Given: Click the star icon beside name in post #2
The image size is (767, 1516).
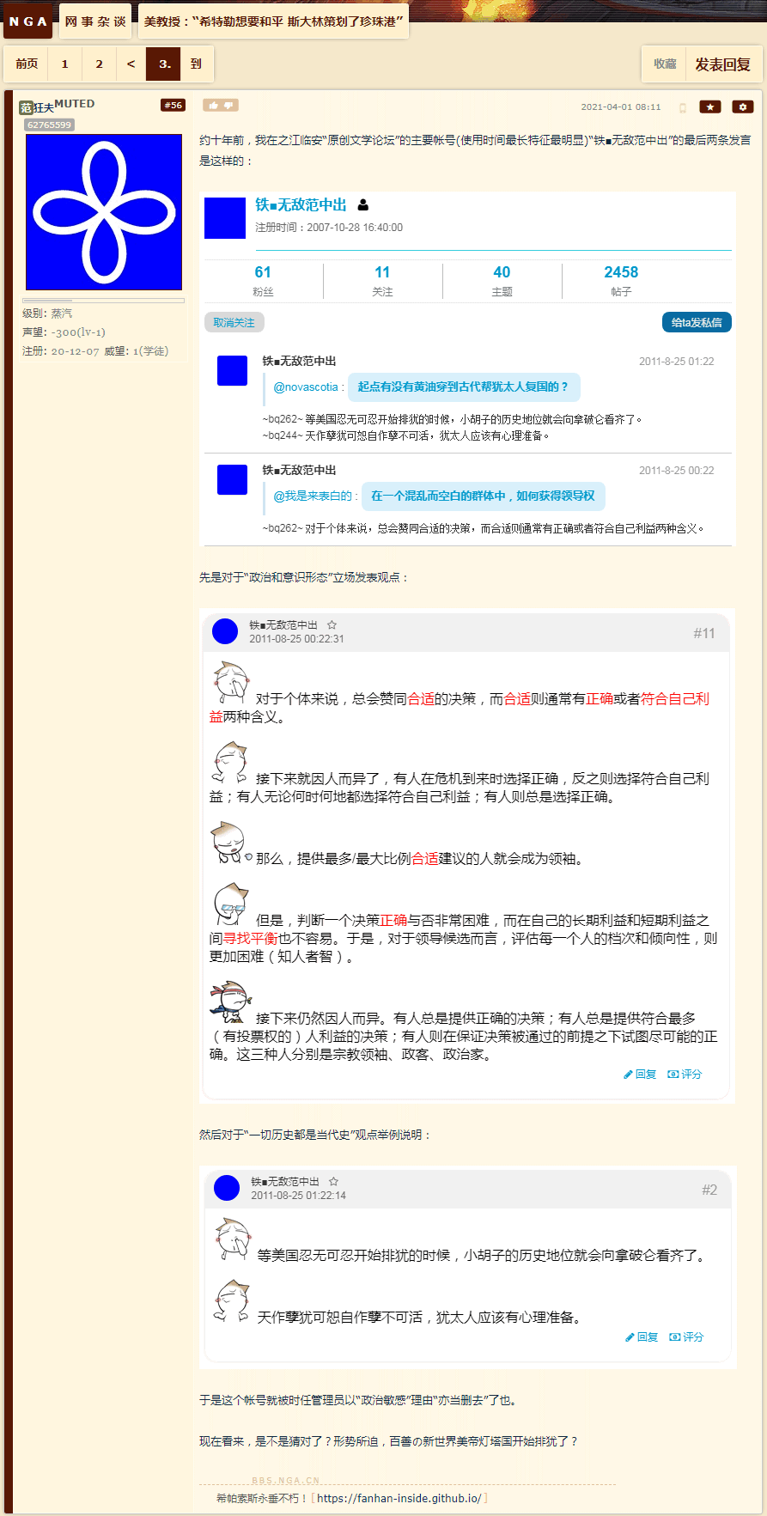Looking at the screenshot, I should [333, 1182].
